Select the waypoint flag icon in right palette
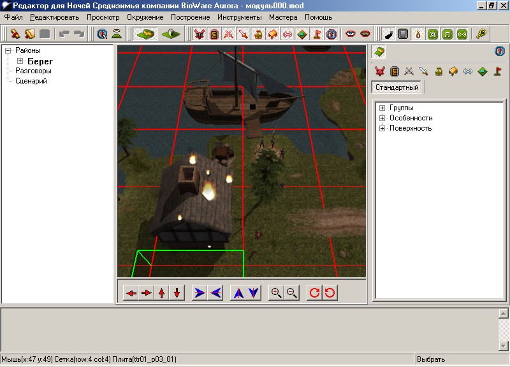 [497, 71]
